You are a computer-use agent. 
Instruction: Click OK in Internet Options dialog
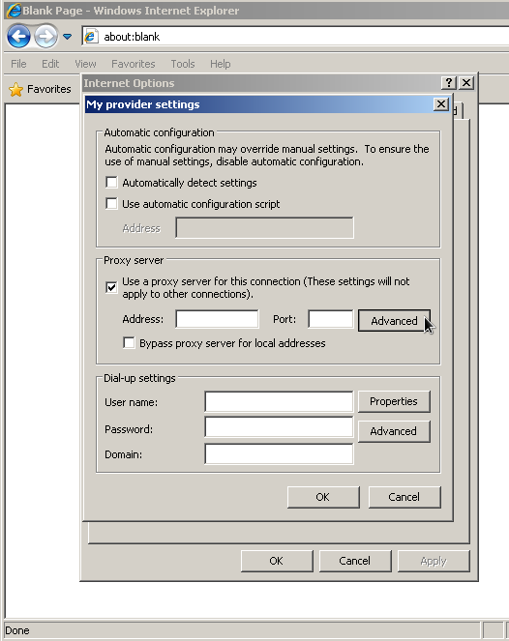point(277,561)
